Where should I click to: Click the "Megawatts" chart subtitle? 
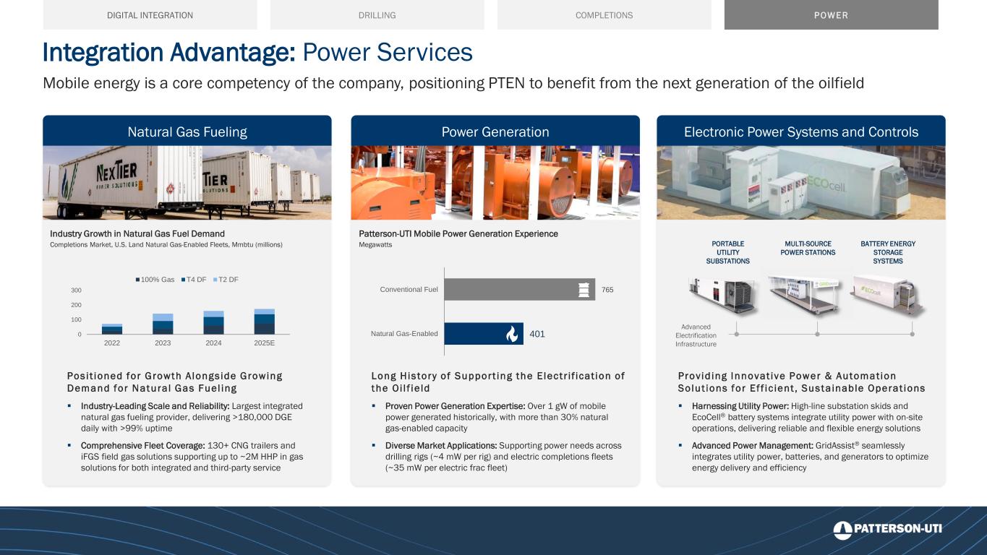[x=374, y=246]
